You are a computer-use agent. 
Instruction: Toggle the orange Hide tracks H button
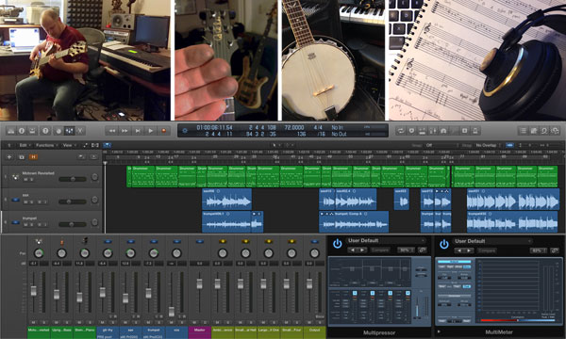pos(33,157)
